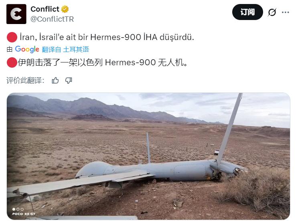Viewport: 298px width, 221px height.
Task: Open the Grok slash-circle icon
Action: 272,12
